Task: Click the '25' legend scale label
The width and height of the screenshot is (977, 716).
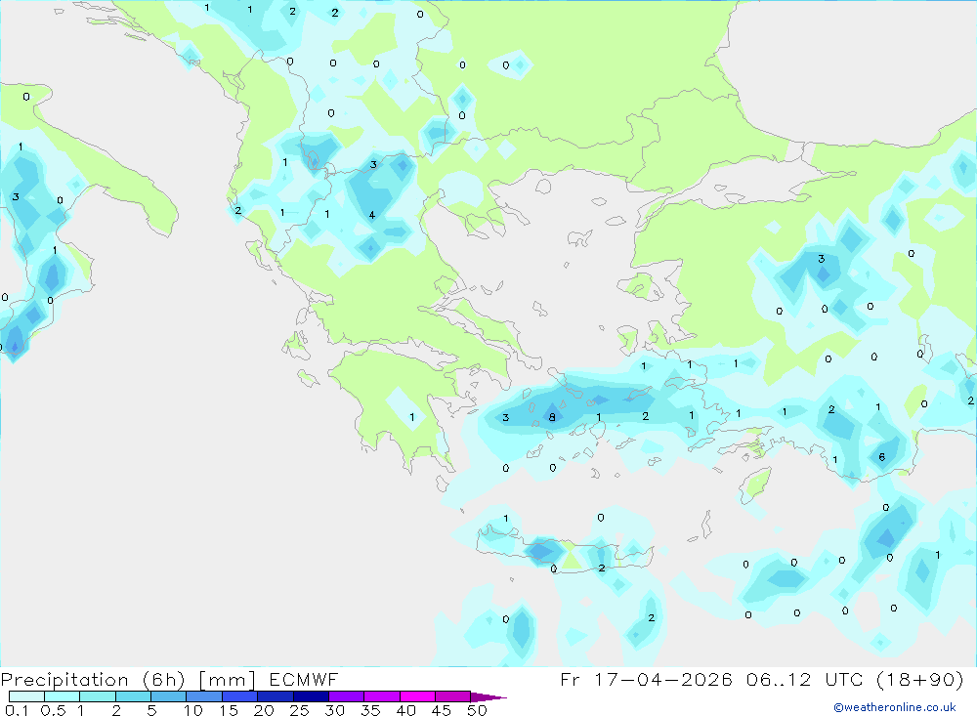Action: coord(299,710)
